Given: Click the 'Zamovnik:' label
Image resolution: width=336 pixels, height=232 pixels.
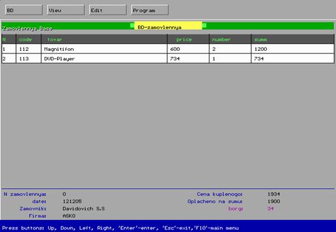Looking at the screenshot, I should 33,208.
